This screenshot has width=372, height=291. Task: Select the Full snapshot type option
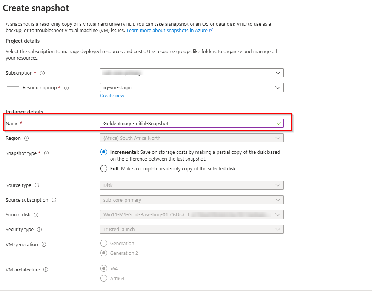point(104,169)
